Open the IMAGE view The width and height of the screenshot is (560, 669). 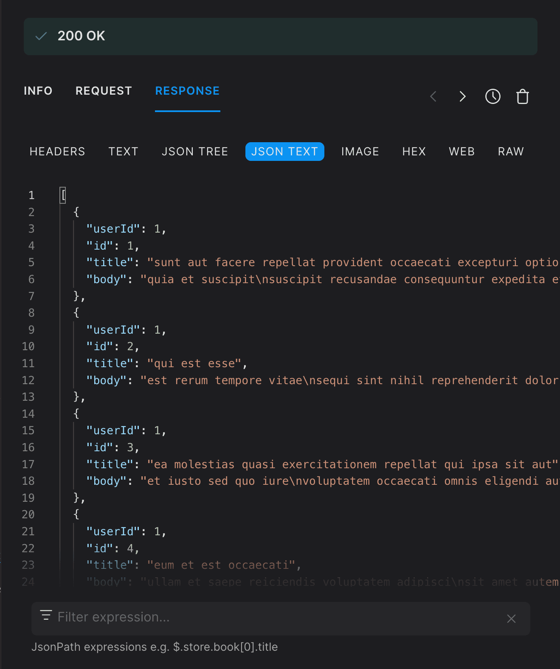click(x=360, y=152)
